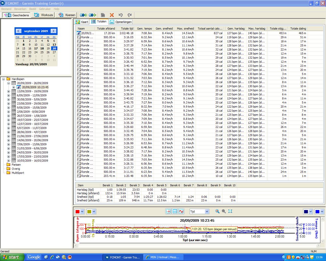
Task: Collapse the Hardlopen folder
Action: point(3,79)
